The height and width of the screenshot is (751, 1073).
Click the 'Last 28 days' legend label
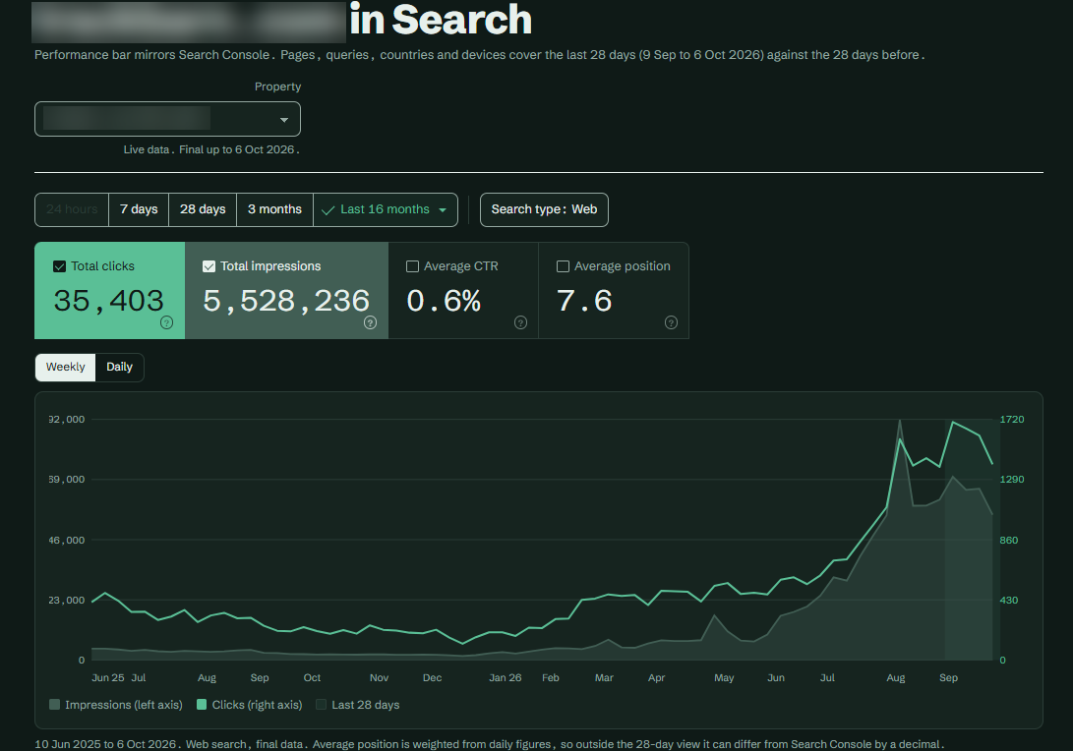[x=366, y=705]
